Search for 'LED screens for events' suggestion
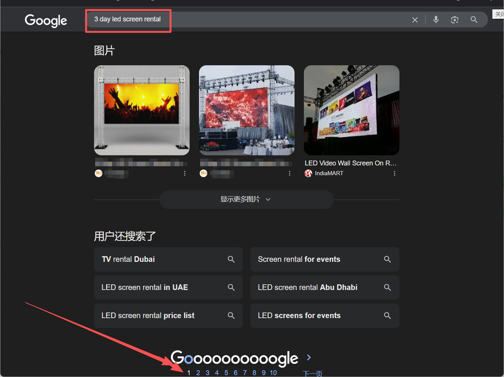504x377 pixels. [x=325, y=315]
